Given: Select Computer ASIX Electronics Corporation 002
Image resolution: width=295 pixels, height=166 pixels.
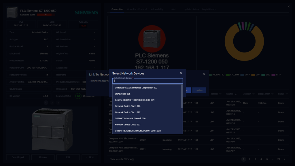Looking at the screenshot, I should tap(136, 88).
